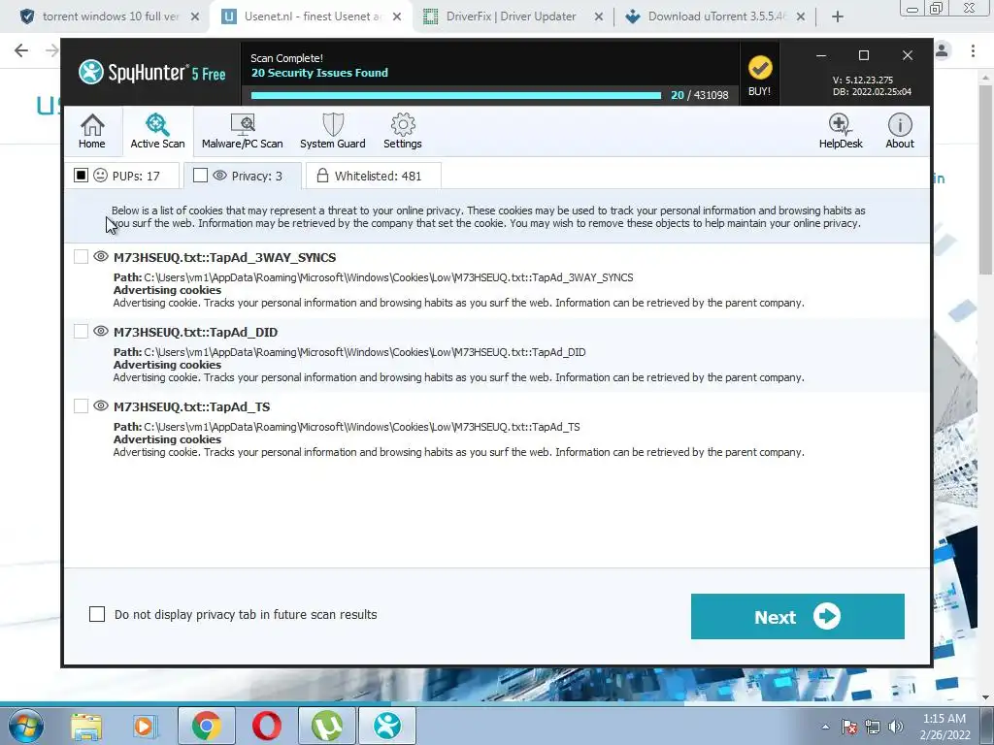This screenshot has width=994, height=745.
Task: Click Chrome profile avatar icon
Action: (x=942, y=50)
